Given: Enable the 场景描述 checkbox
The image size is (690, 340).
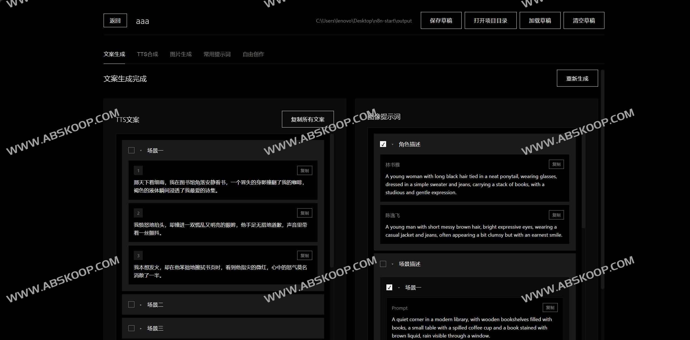Looking at the screenshot, I should 383,264.
